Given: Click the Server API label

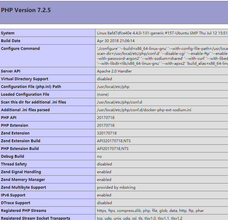Looking at the screenshot, I should coord(11,71).
